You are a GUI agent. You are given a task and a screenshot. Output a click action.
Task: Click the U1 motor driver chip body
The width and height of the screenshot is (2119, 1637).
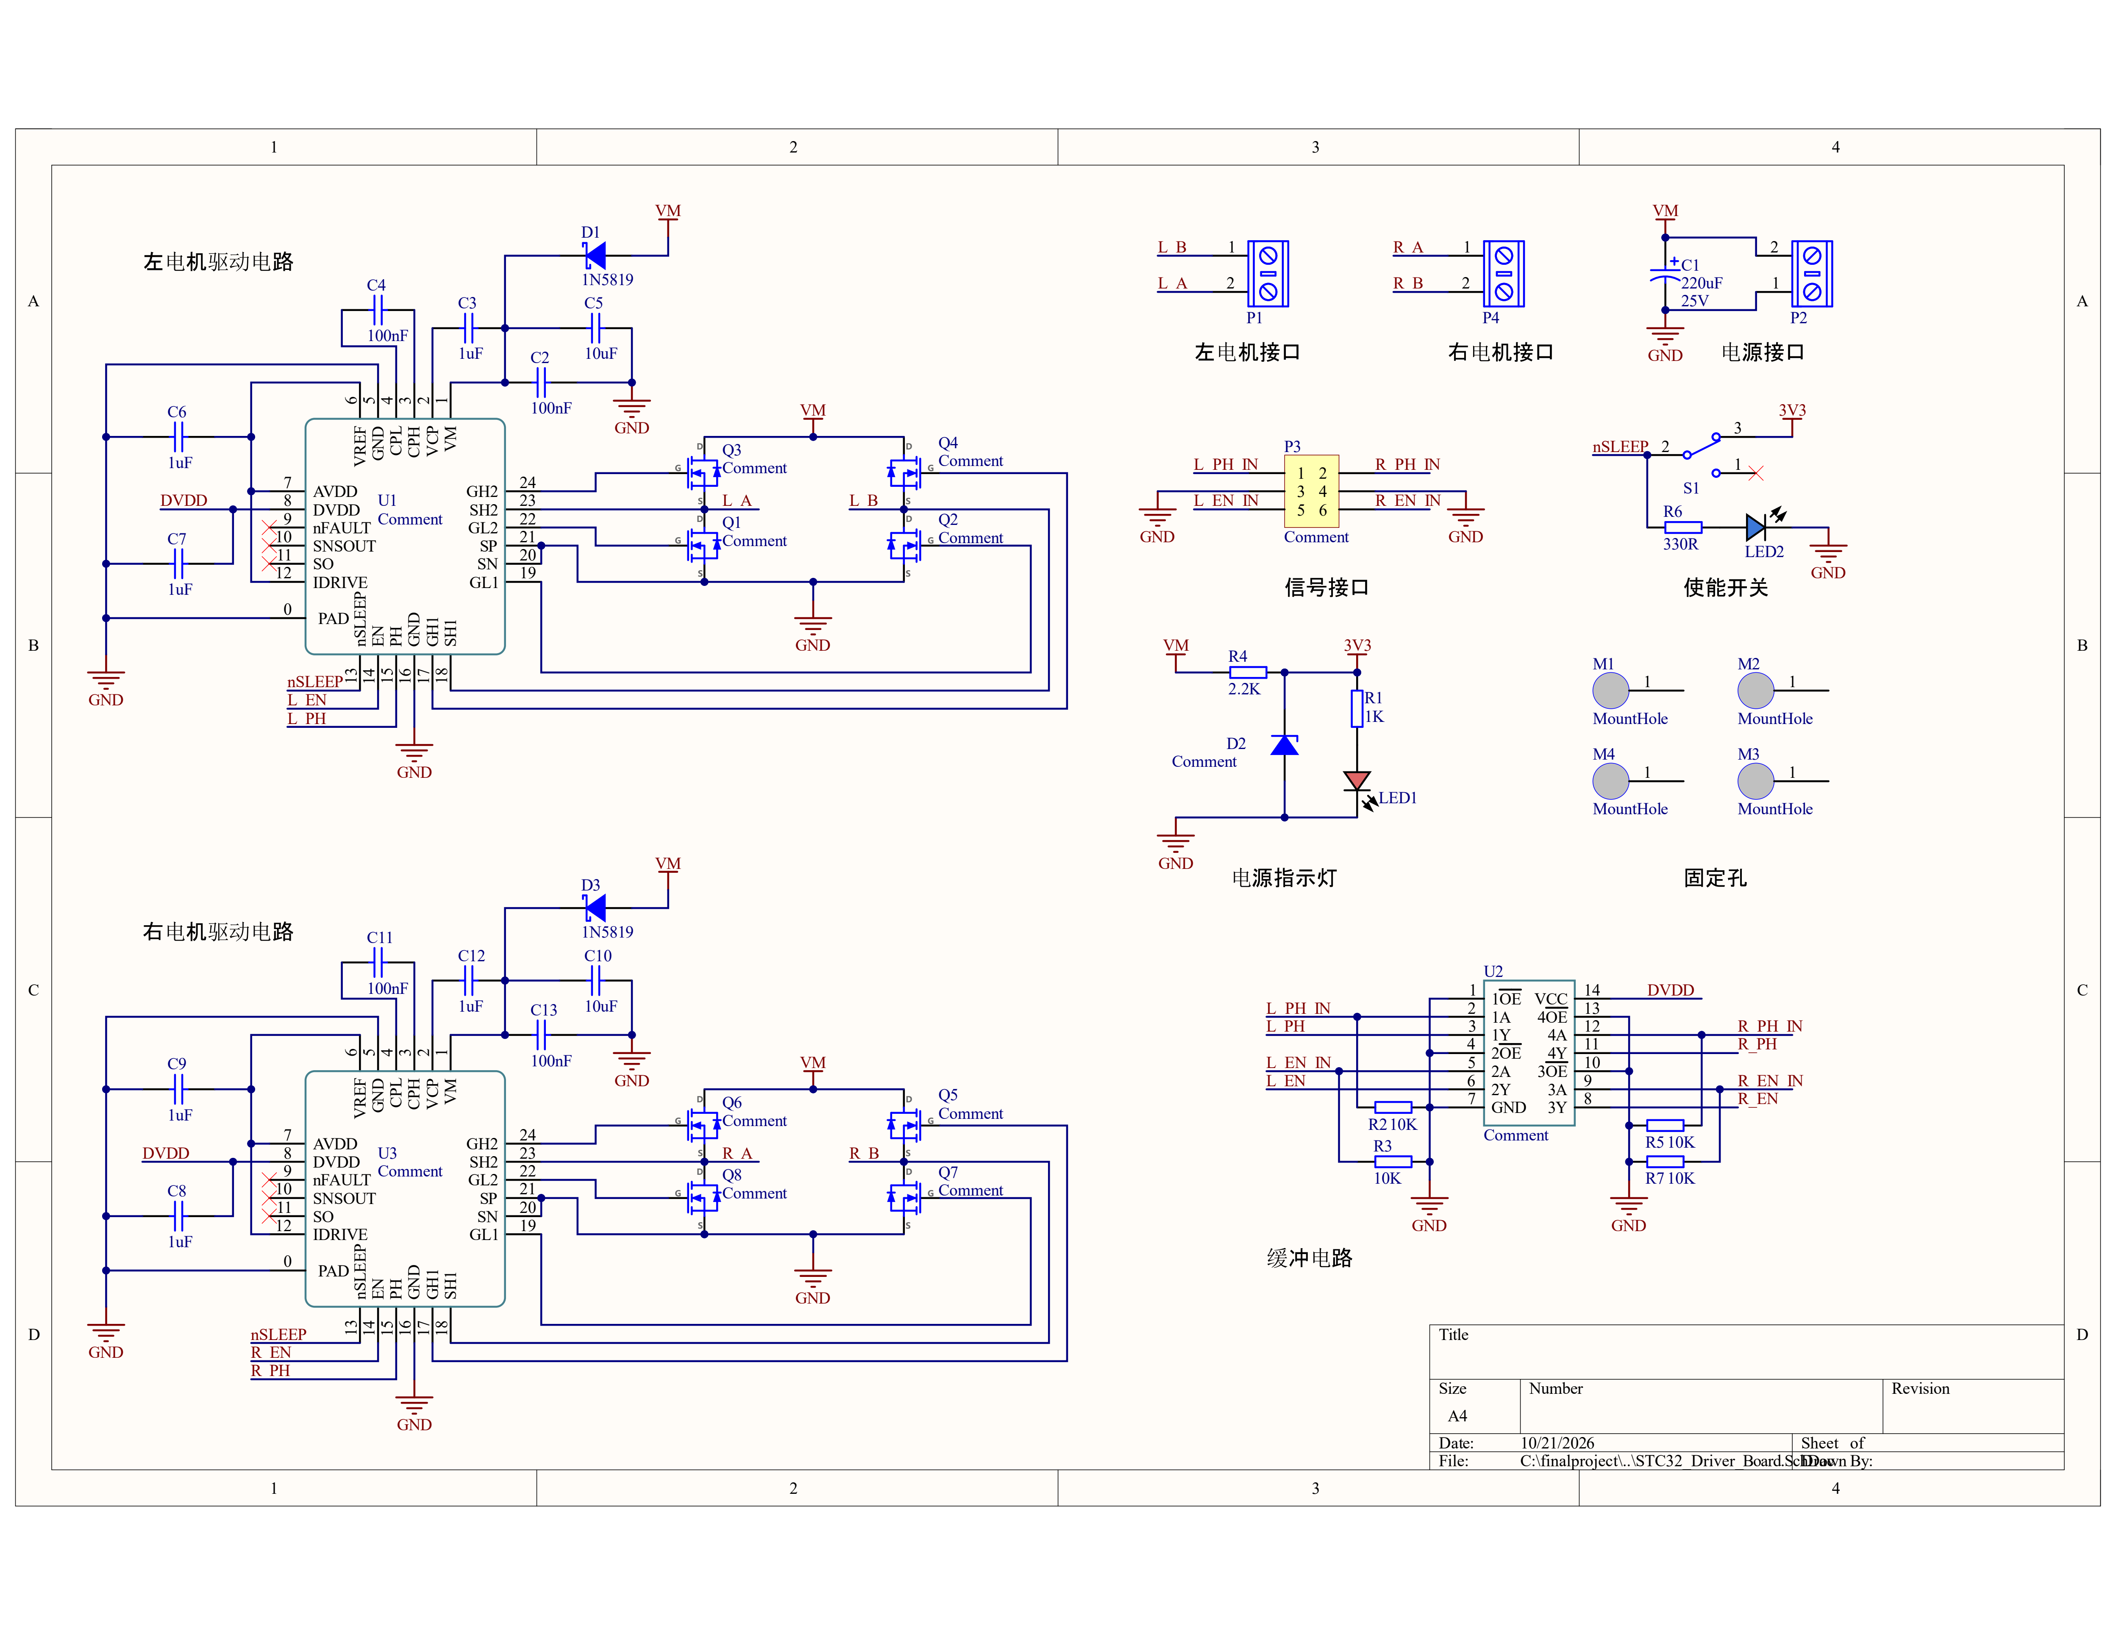pos(405,536)
